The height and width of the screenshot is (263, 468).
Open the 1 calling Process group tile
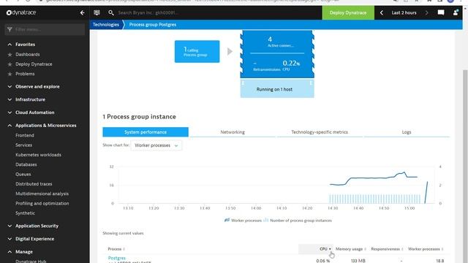tap(197, 52)
